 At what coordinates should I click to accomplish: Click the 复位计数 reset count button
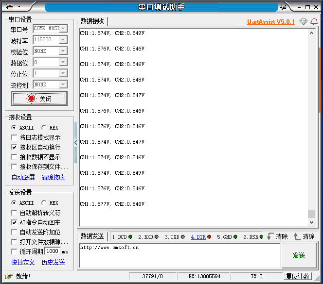(x=298, y=276)
